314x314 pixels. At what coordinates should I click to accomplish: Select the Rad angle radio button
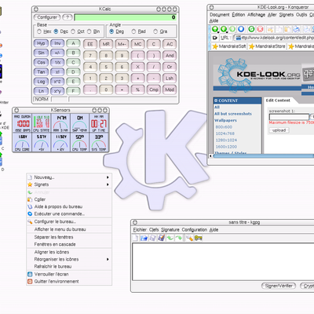pyautogui.click(x=133, y=31)
